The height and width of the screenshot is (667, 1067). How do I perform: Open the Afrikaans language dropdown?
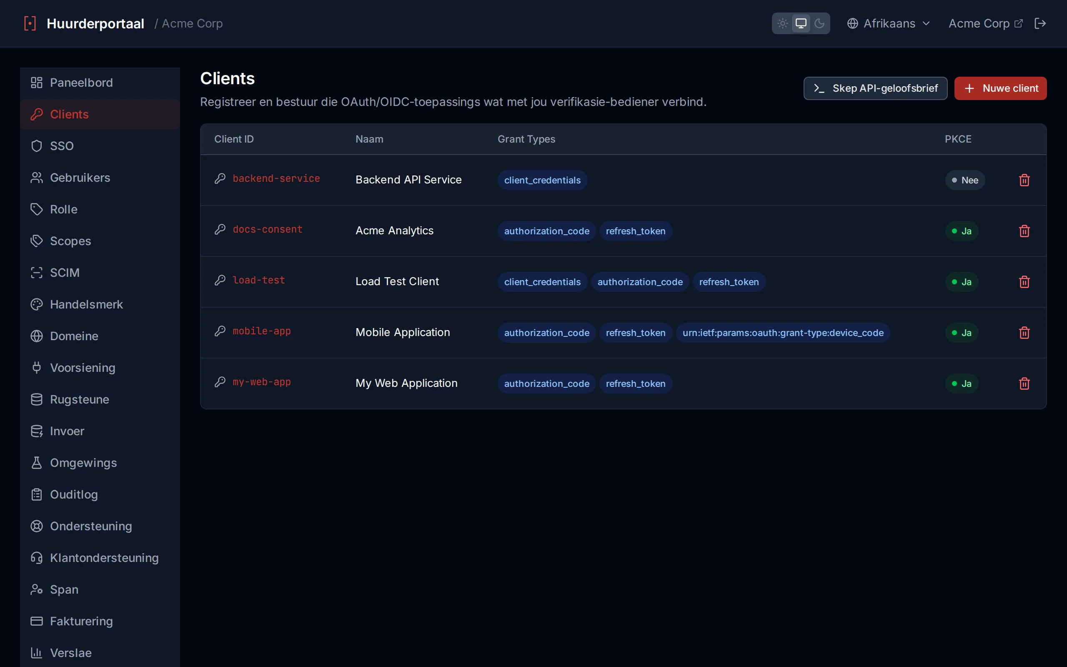click(x=888, y=23)
